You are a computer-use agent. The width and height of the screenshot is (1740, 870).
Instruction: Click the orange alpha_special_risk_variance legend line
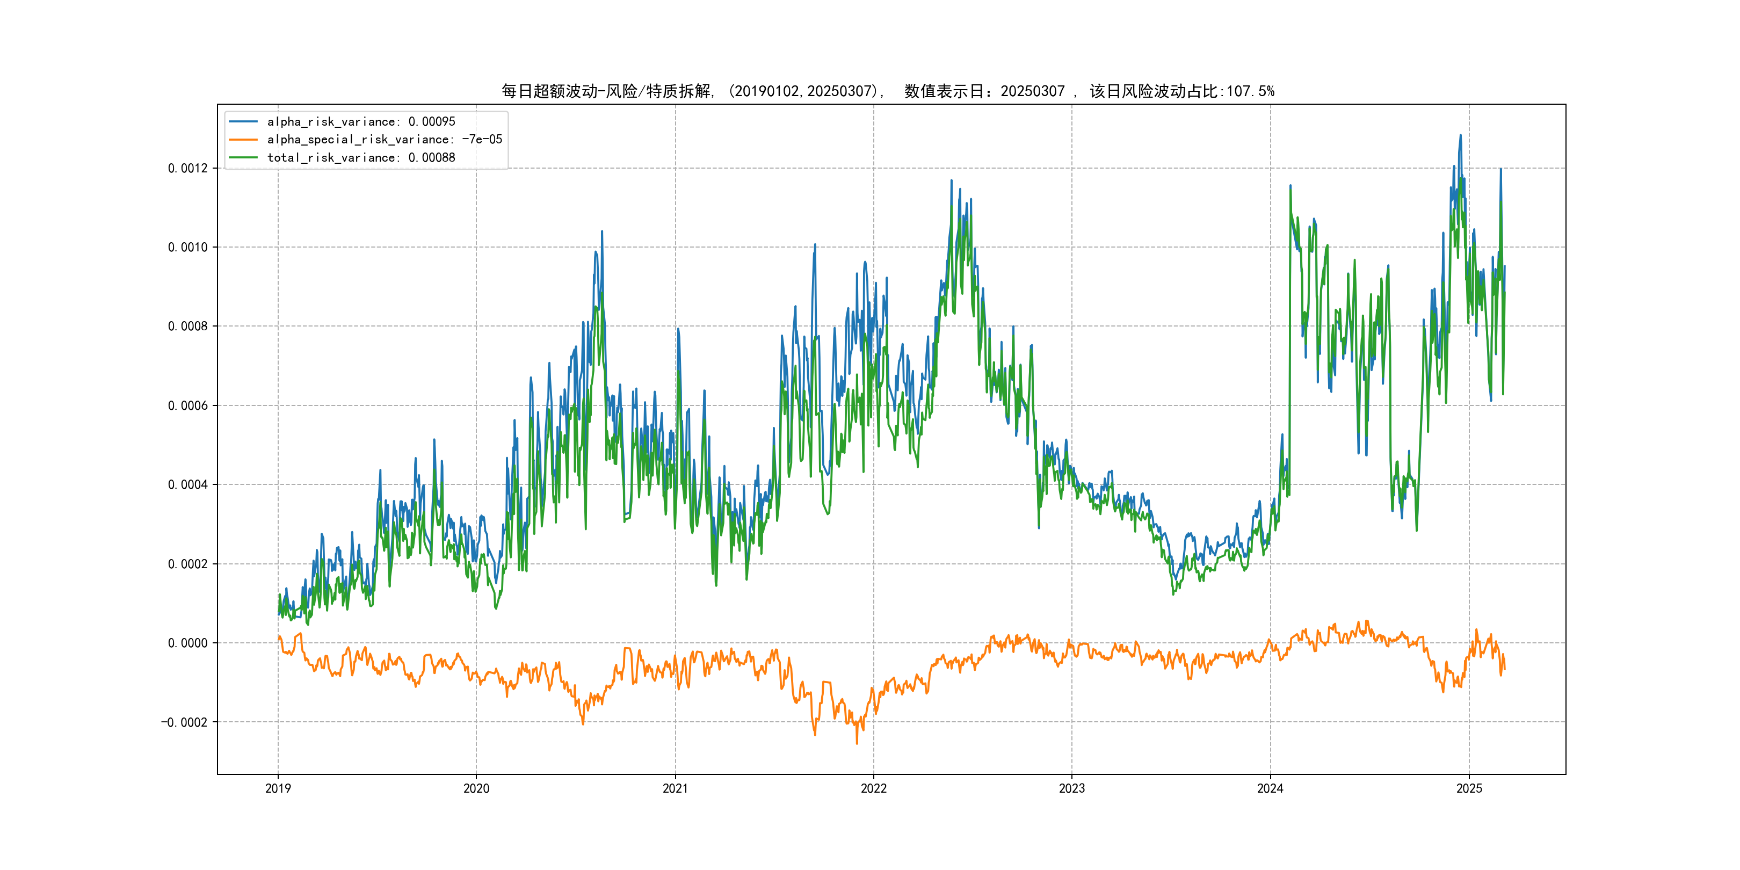[243, 139]
